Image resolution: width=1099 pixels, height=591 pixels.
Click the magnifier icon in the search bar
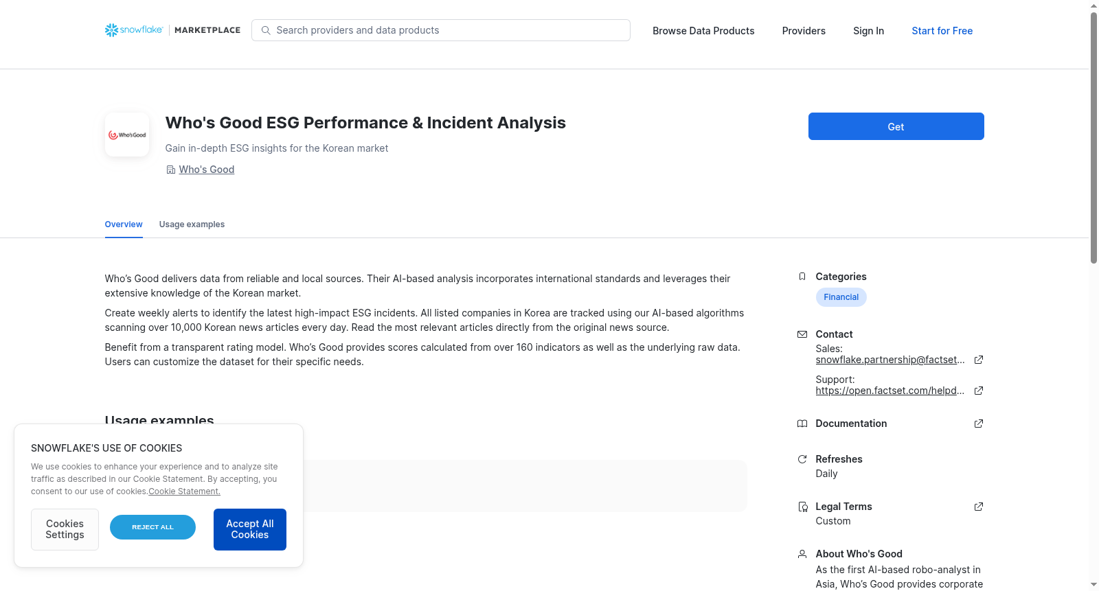[x=266, y=30]
